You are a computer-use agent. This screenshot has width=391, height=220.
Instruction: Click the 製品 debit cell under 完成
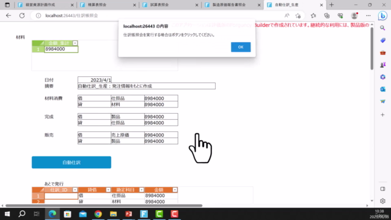[x=128, y=117]
